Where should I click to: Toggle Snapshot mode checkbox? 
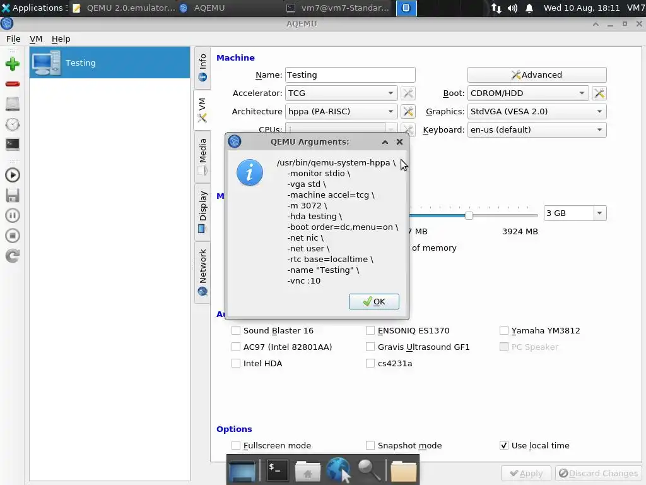pos(370,445)
